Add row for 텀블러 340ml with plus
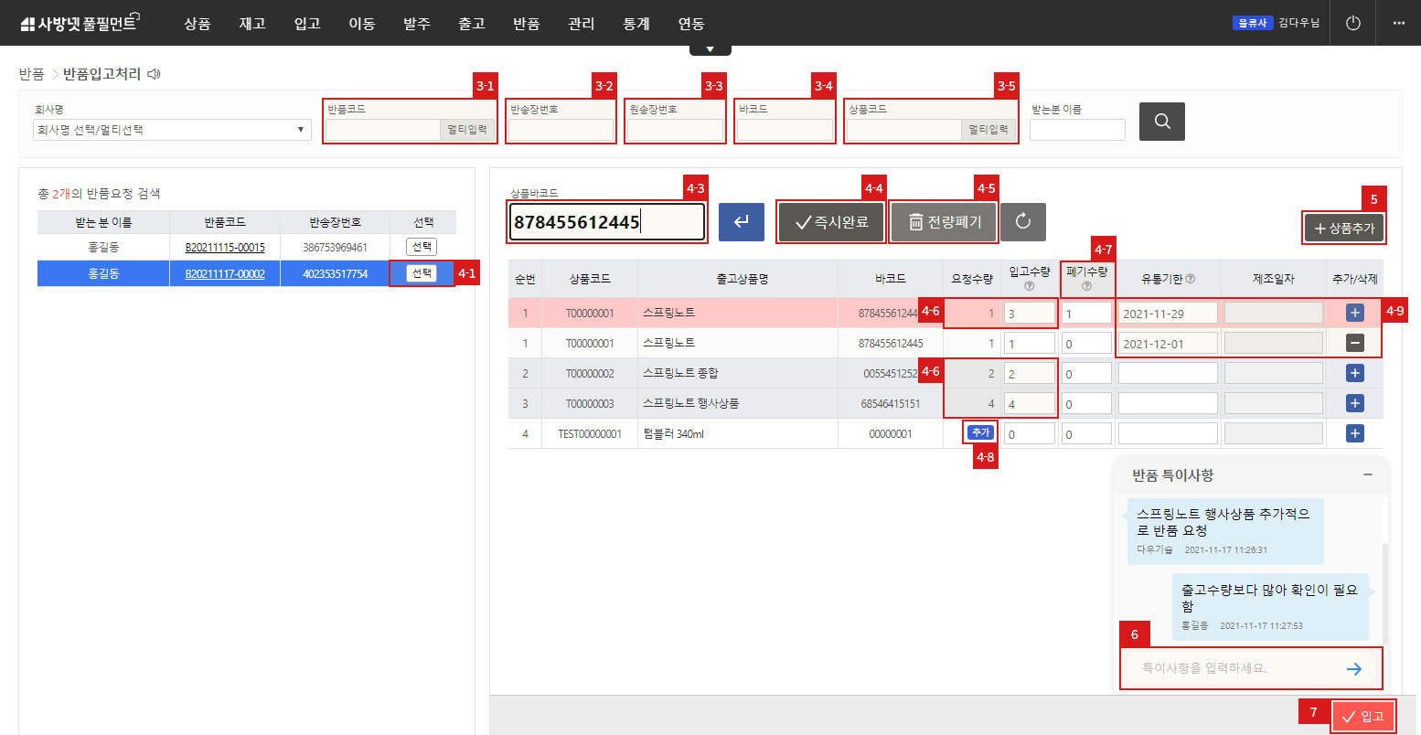The width and height of the screenshot is (1421, 735). coord(1354,433)
